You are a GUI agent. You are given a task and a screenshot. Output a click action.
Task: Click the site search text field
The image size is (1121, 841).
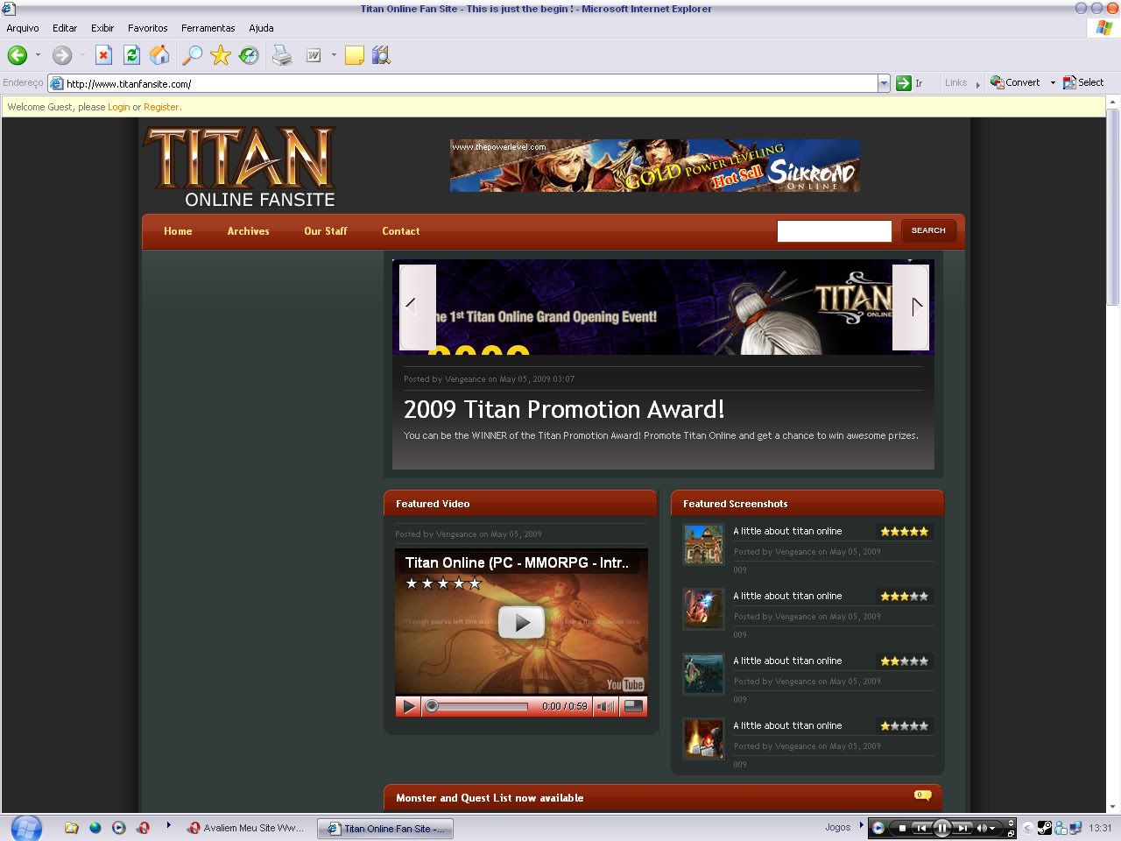coord(834,230)
